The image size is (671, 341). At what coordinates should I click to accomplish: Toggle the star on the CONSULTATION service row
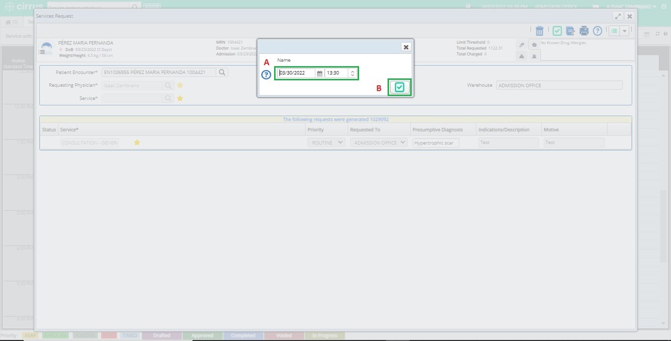pyautogui.click(x=137, y=143)
